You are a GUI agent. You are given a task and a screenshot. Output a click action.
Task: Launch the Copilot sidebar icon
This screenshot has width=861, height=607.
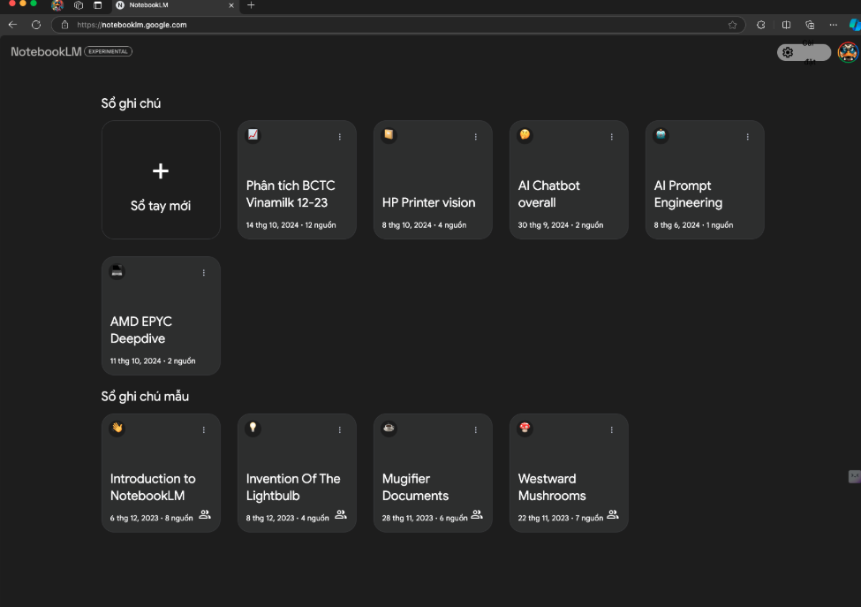pyautogui.click(x=855, y=25)
